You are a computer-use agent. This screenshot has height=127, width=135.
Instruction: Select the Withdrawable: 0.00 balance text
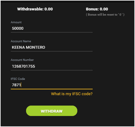[35, 9]
